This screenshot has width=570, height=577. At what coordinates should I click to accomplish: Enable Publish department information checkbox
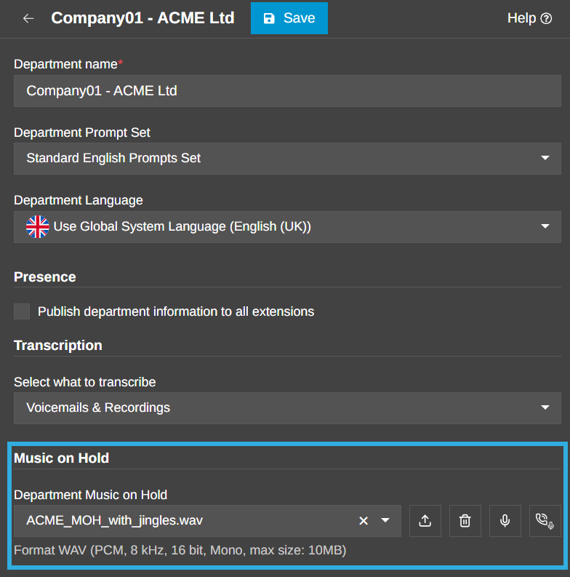(x=22, y=311)
